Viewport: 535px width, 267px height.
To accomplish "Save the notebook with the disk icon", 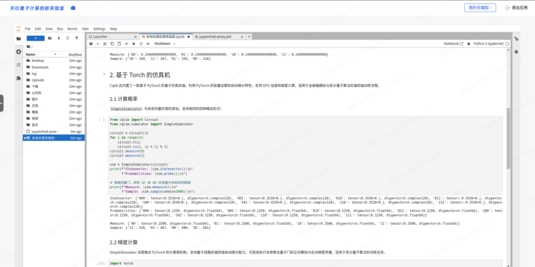I will (x=91, y=44).
